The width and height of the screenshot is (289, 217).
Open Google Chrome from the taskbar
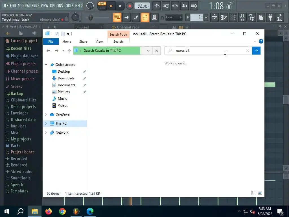[x=62, y=211]
